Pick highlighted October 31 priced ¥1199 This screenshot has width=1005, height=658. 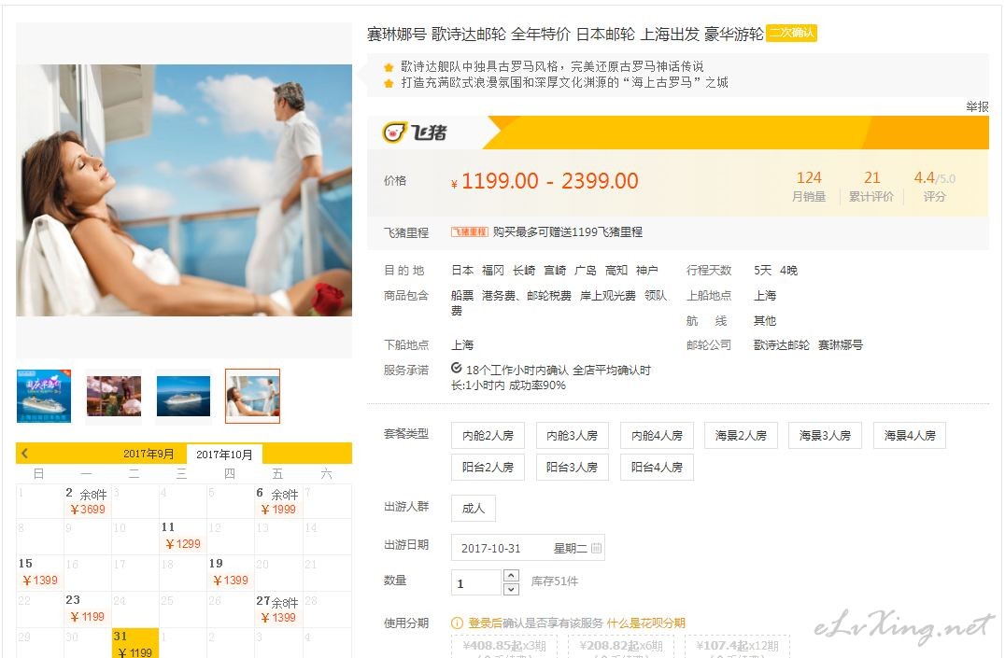[135, 643]
